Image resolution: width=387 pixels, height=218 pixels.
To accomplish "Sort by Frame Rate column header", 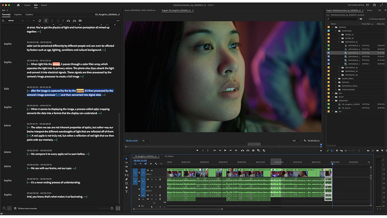I will 366,24.
